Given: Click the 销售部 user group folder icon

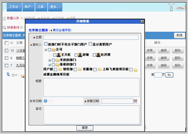Looking at the screenshot, I should tap(60, 69).
